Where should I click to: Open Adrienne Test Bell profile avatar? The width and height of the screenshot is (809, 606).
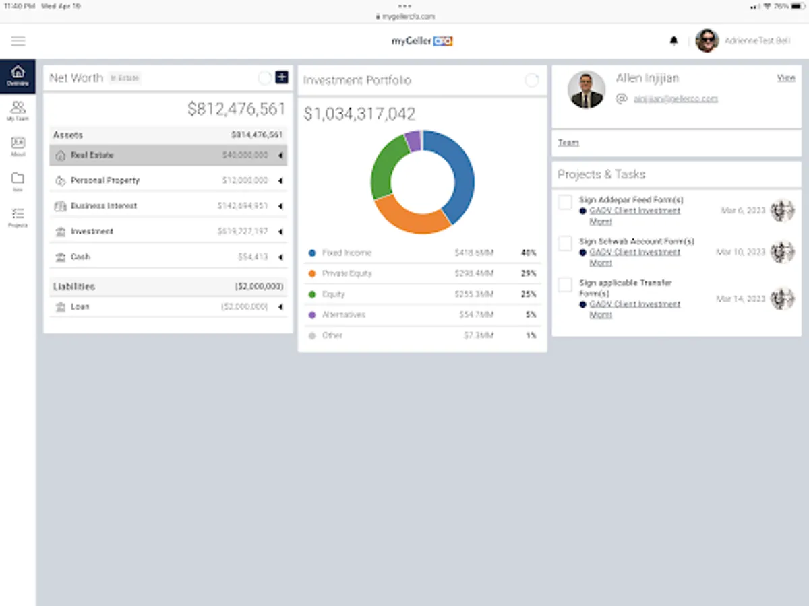707,41
